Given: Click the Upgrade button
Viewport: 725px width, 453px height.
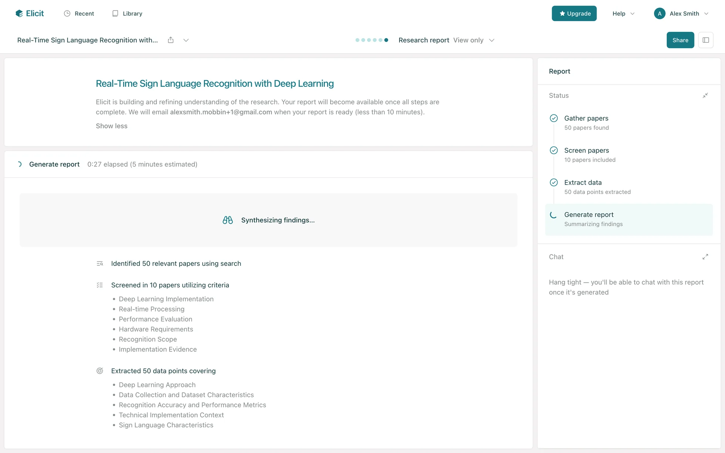Looking at the screenshot, I should (x=574, y=14).
